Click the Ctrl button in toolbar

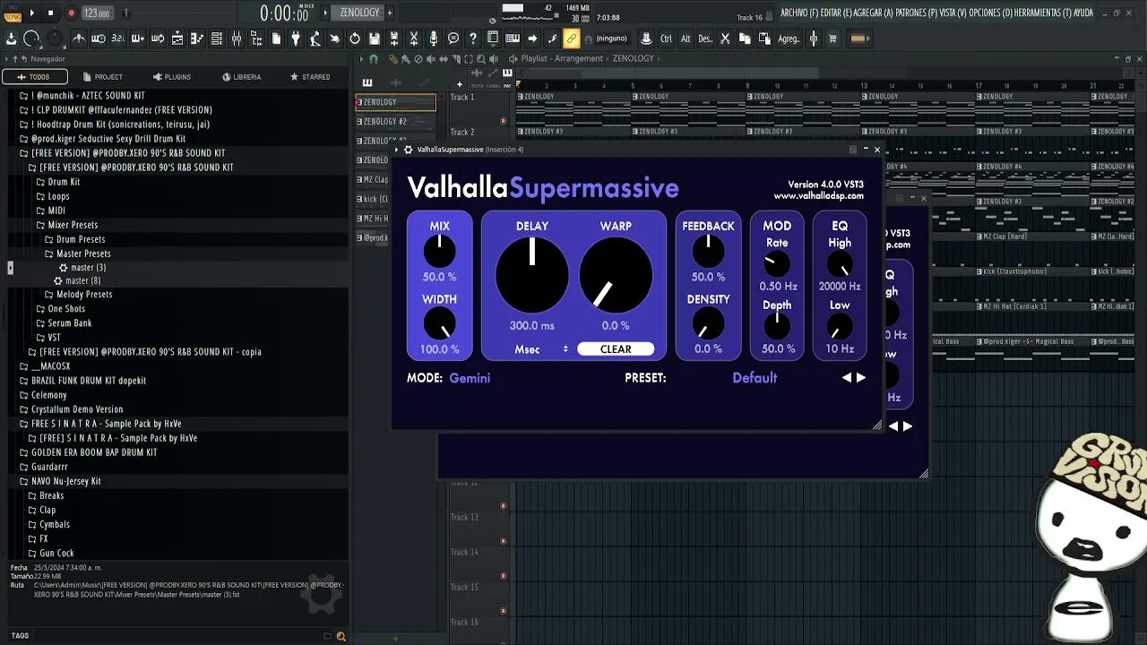tap(666, 39)
